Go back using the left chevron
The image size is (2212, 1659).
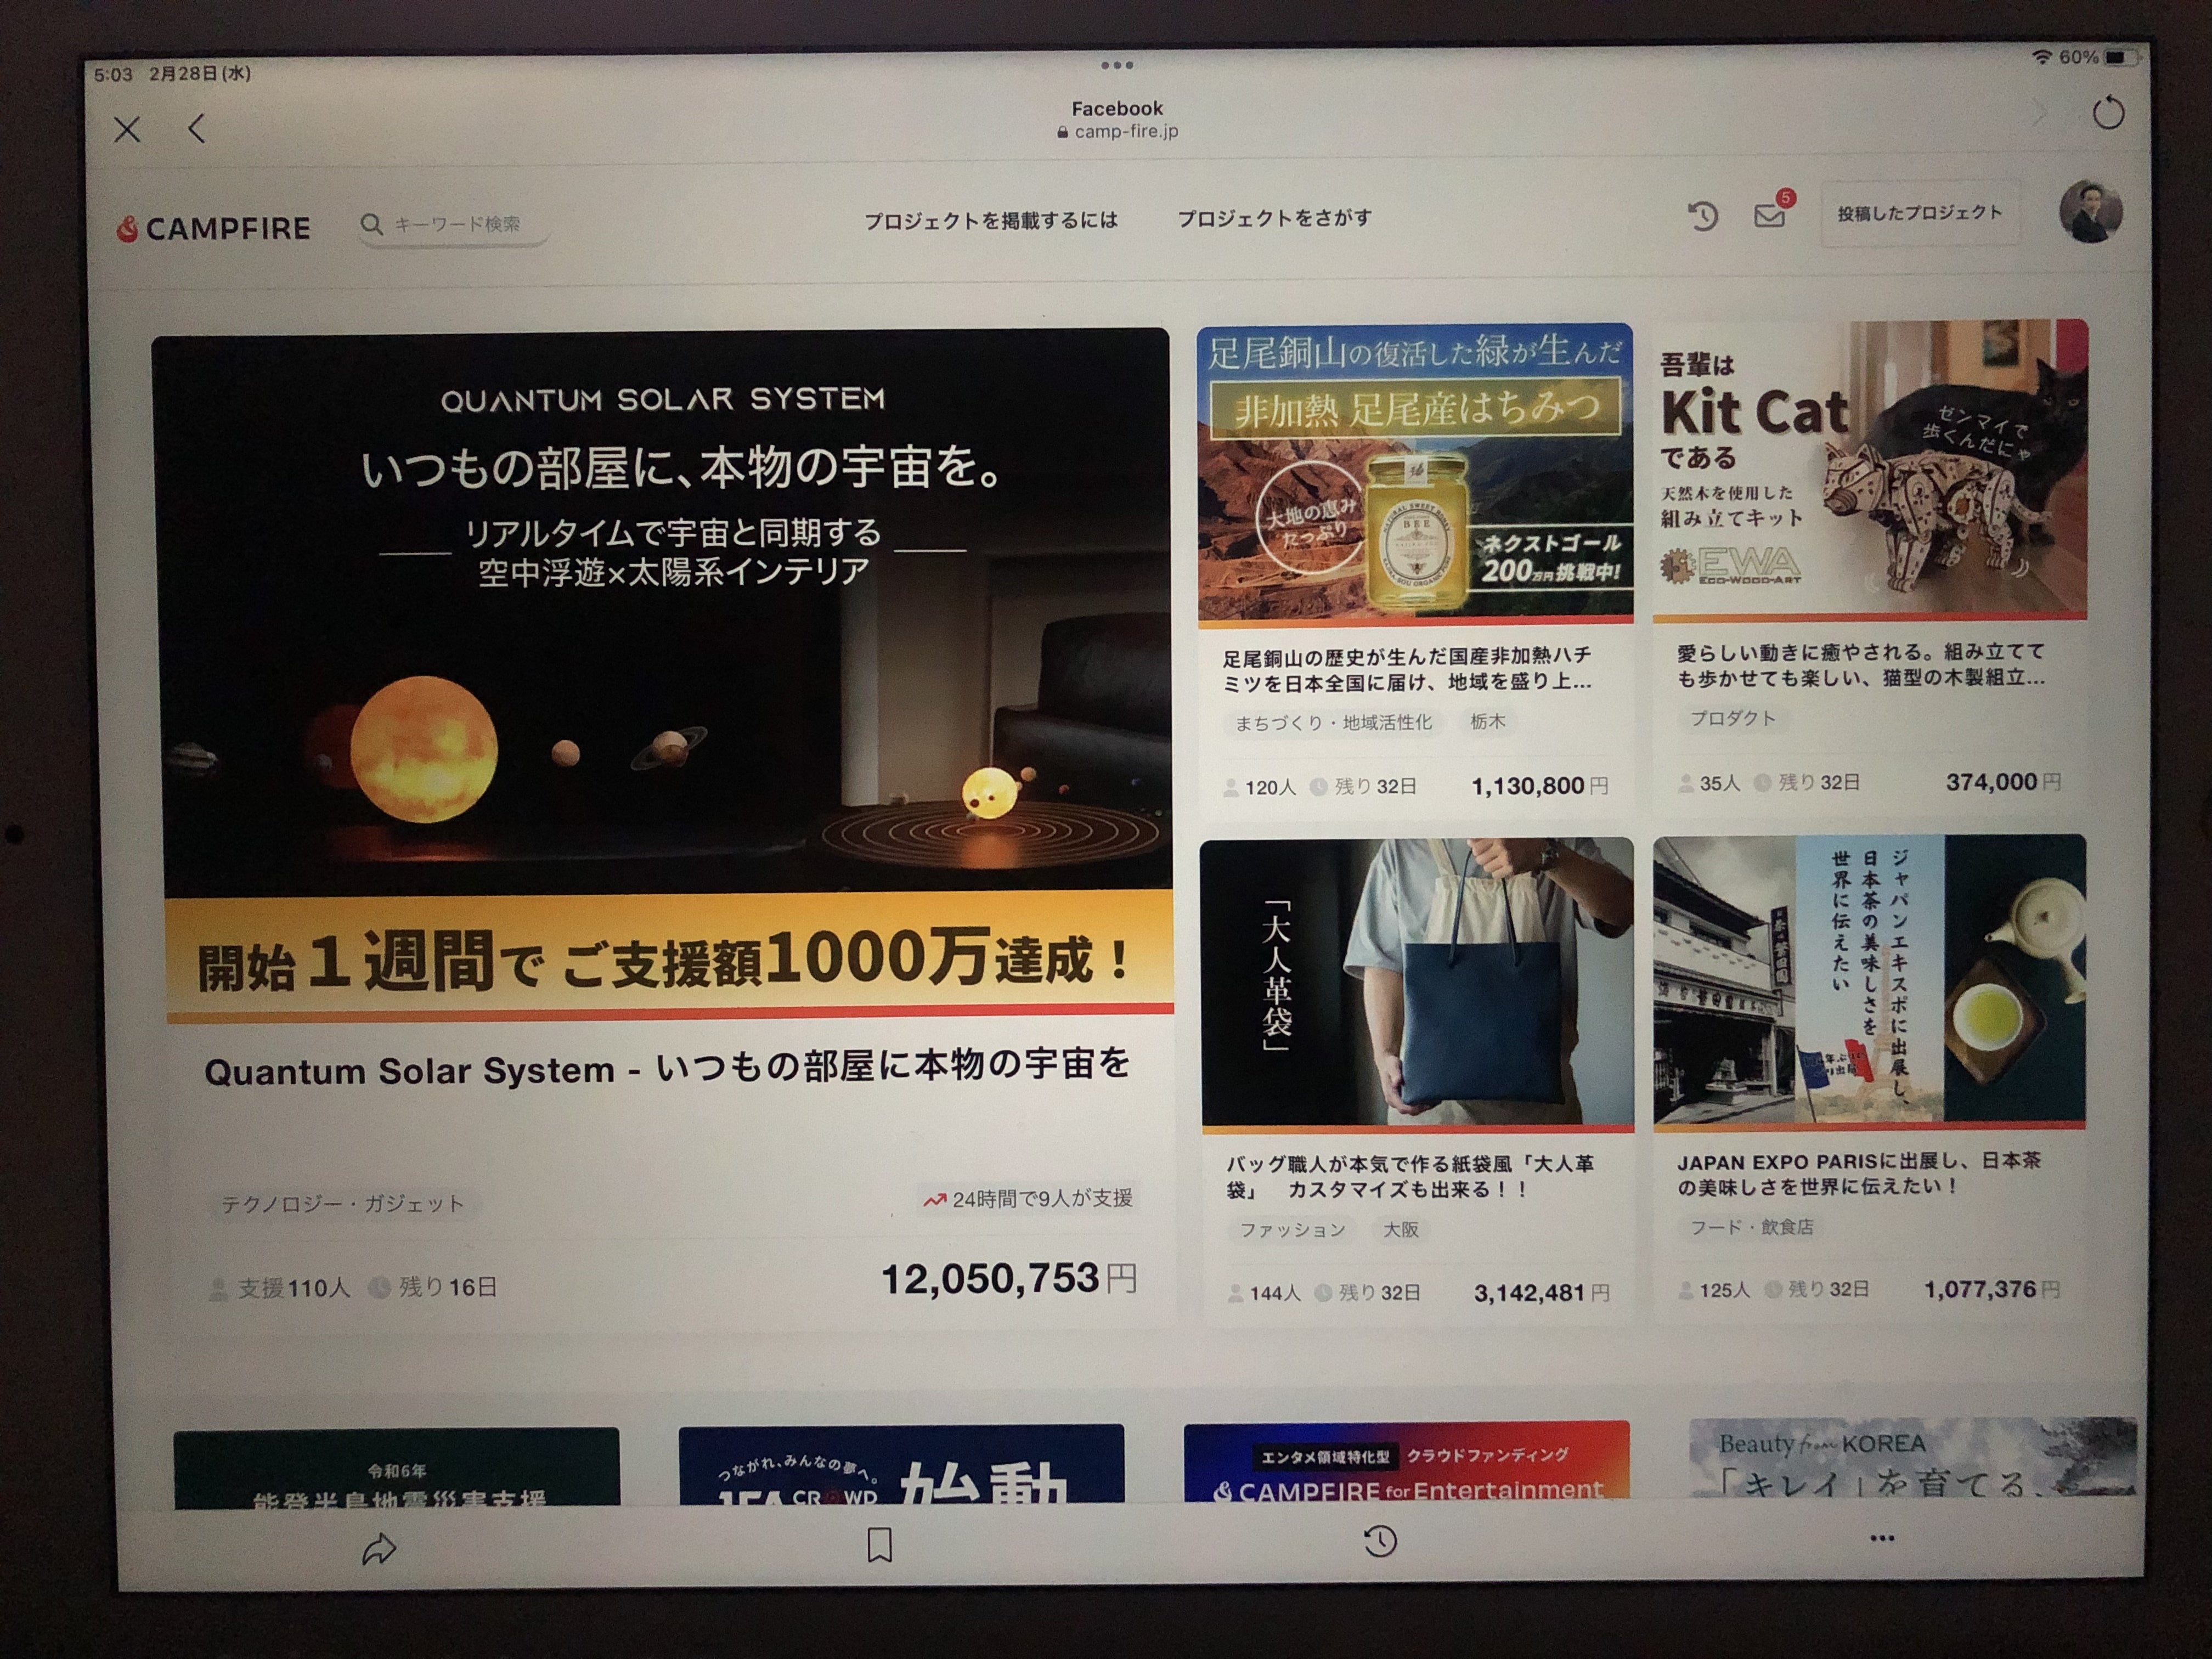197,128
